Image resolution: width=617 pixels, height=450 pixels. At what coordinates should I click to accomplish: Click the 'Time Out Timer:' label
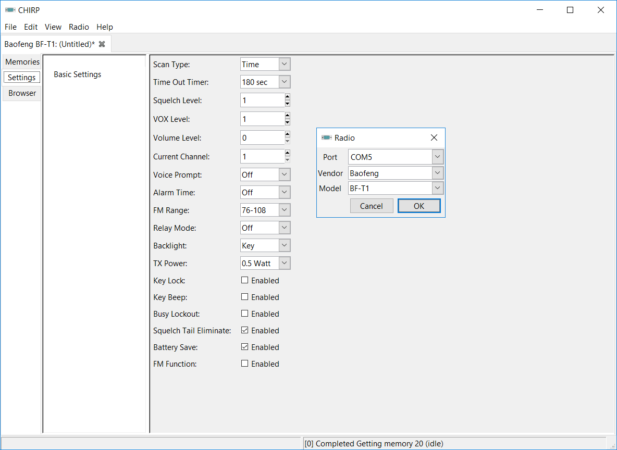(181, 82)
